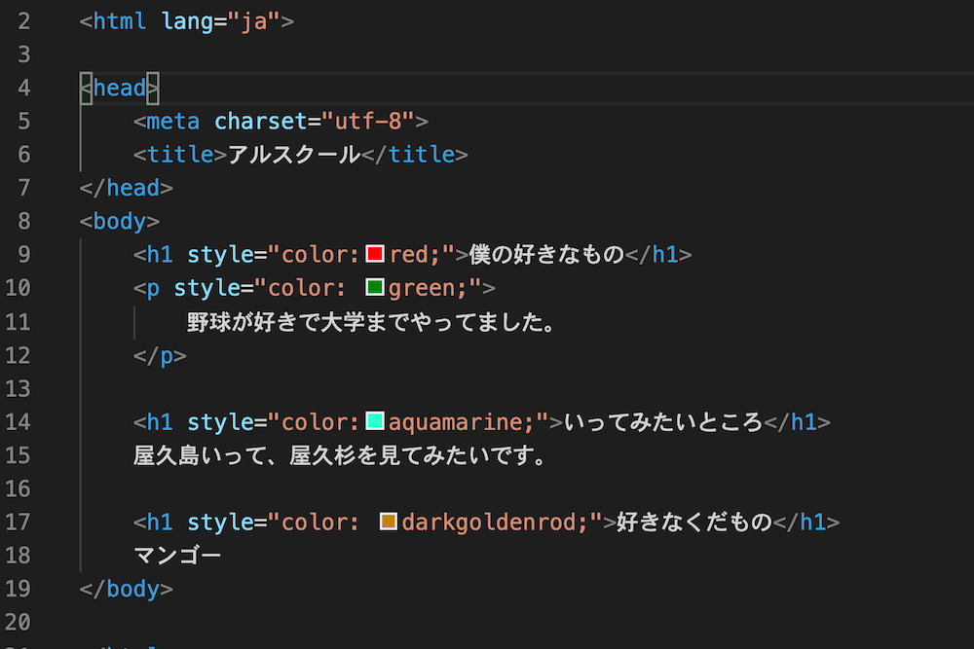Viewport: 974px width, 649px height.
Task: Click the heading text いってみたいところ
Action: (663, 422)
